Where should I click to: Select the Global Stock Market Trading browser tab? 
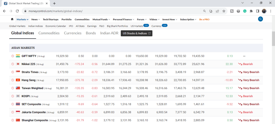[x=26, y=3]
